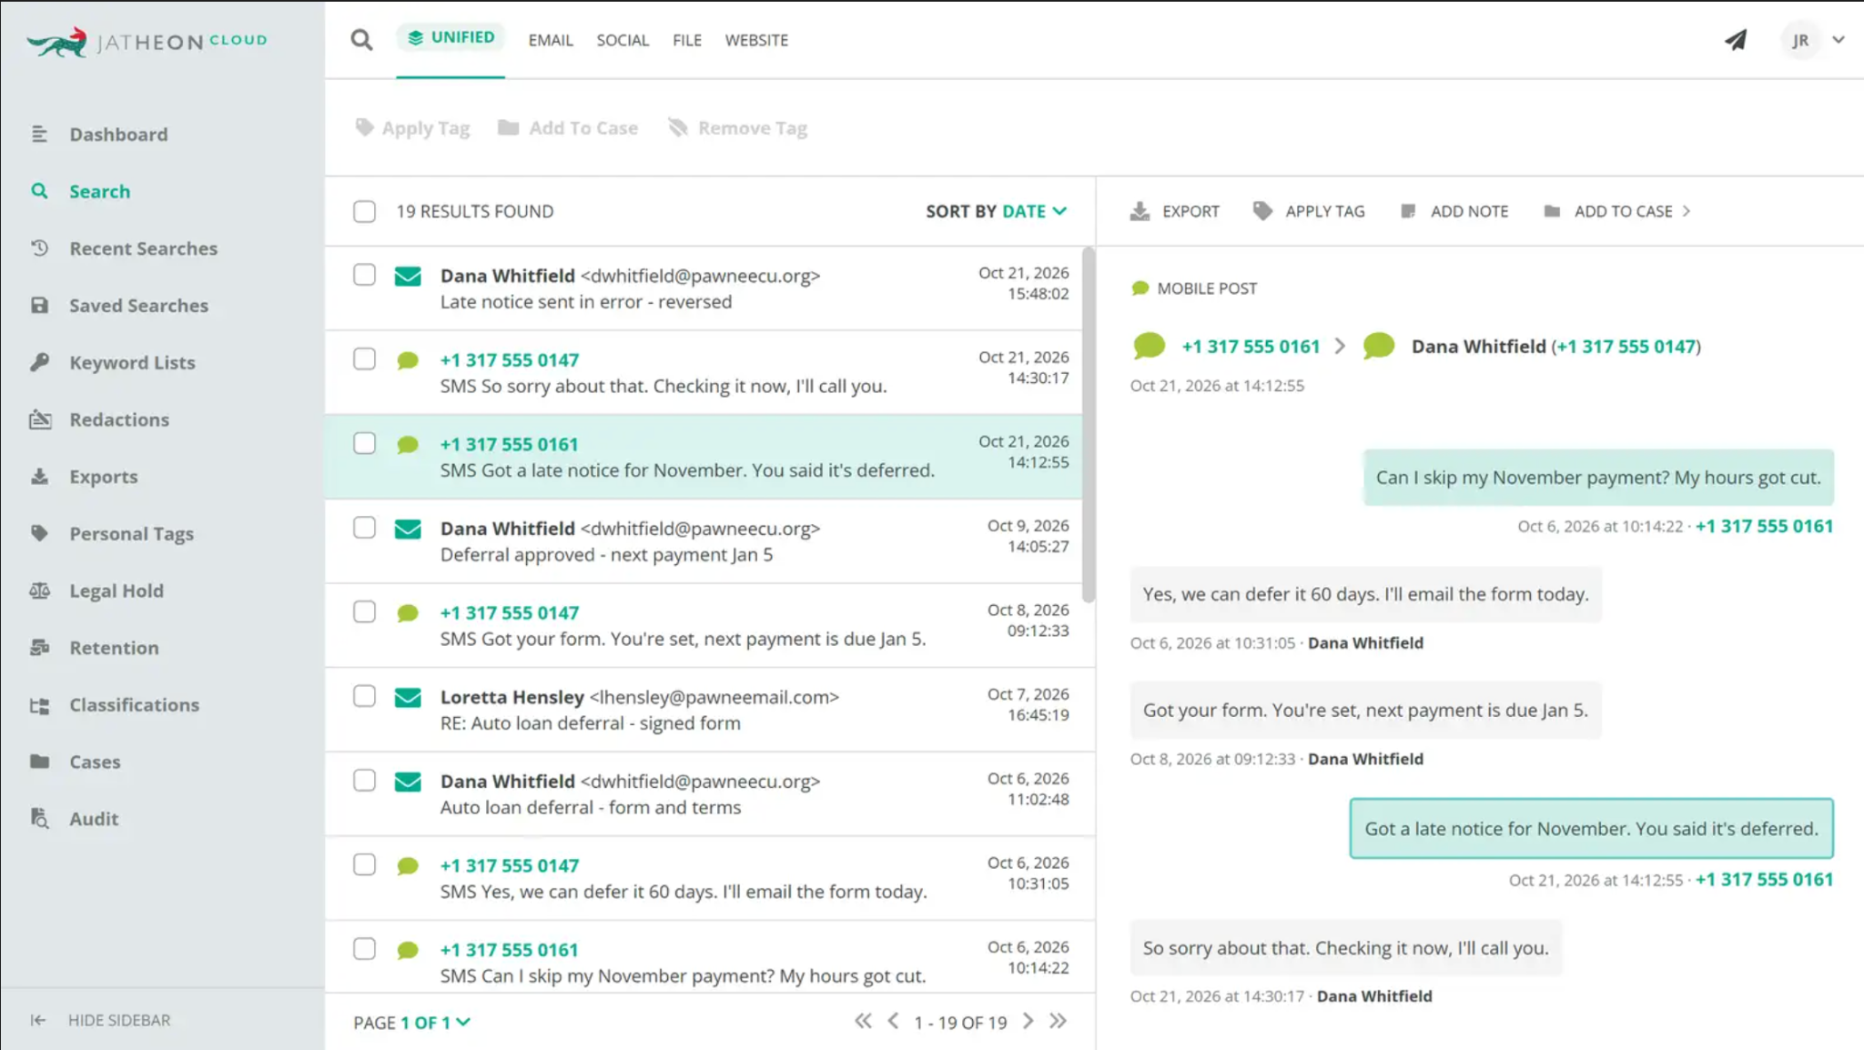Open the JR user account menu
Viewport: 1864px width, 1050px height.
point(1813,40)
